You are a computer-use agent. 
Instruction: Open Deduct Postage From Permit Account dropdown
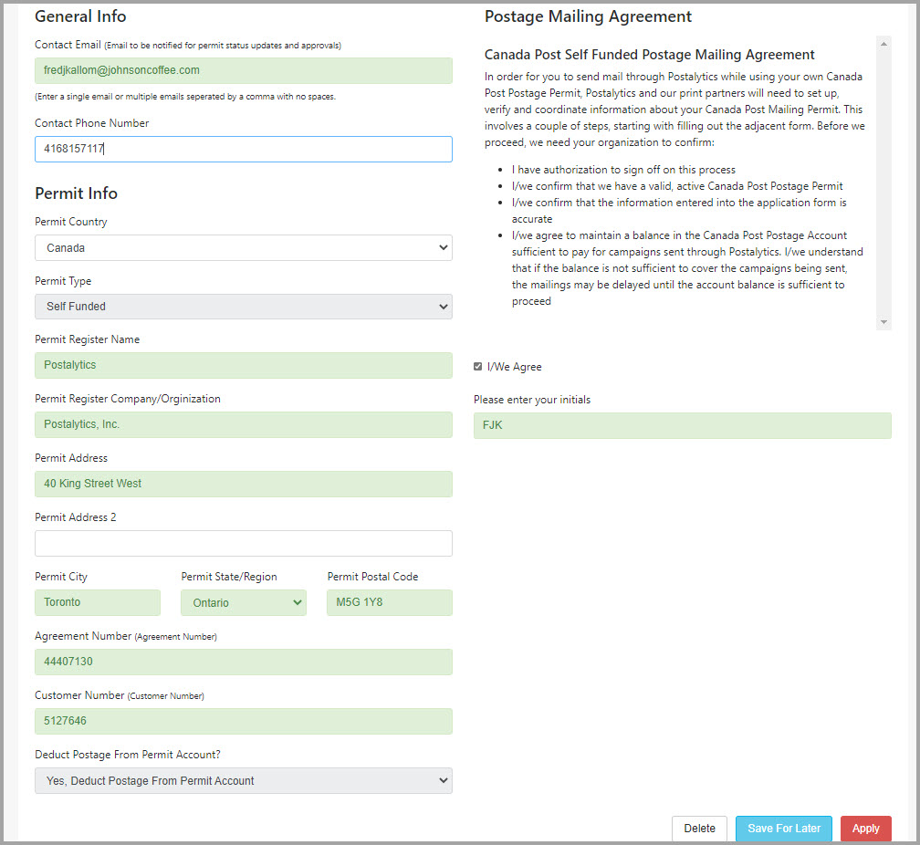coord(244,780)
